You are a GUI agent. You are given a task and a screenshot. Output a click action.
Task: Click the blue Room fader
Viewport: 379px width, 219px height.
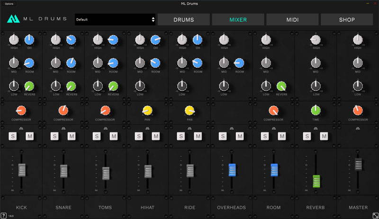click(274, 170)
